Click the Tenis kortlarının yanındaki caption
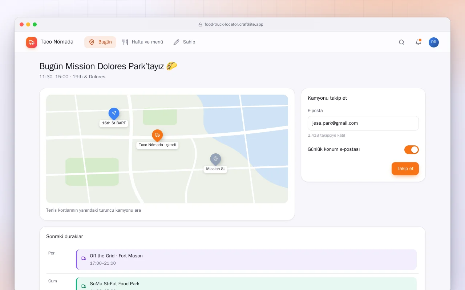The width and height of the screenshot is (465, 290). [x=93, y=210]
